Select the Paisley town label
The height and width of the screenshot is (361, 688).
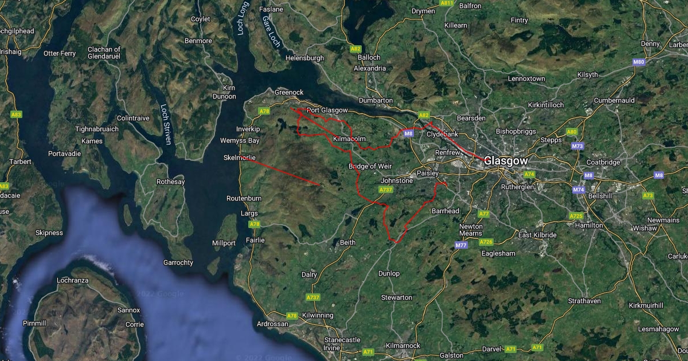tap(428, 173)
